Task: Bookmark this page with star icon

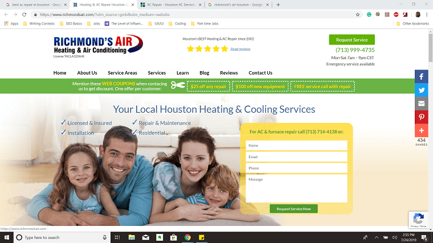Action: (x=358, y=14)
